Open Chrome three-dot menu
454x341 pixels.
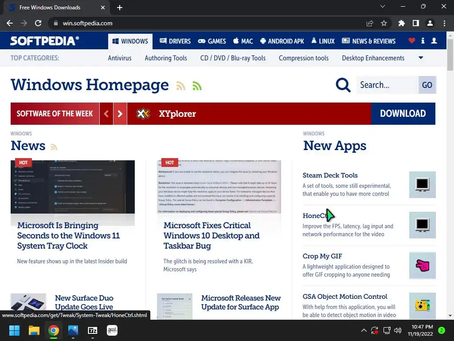(x=444, y=23)
